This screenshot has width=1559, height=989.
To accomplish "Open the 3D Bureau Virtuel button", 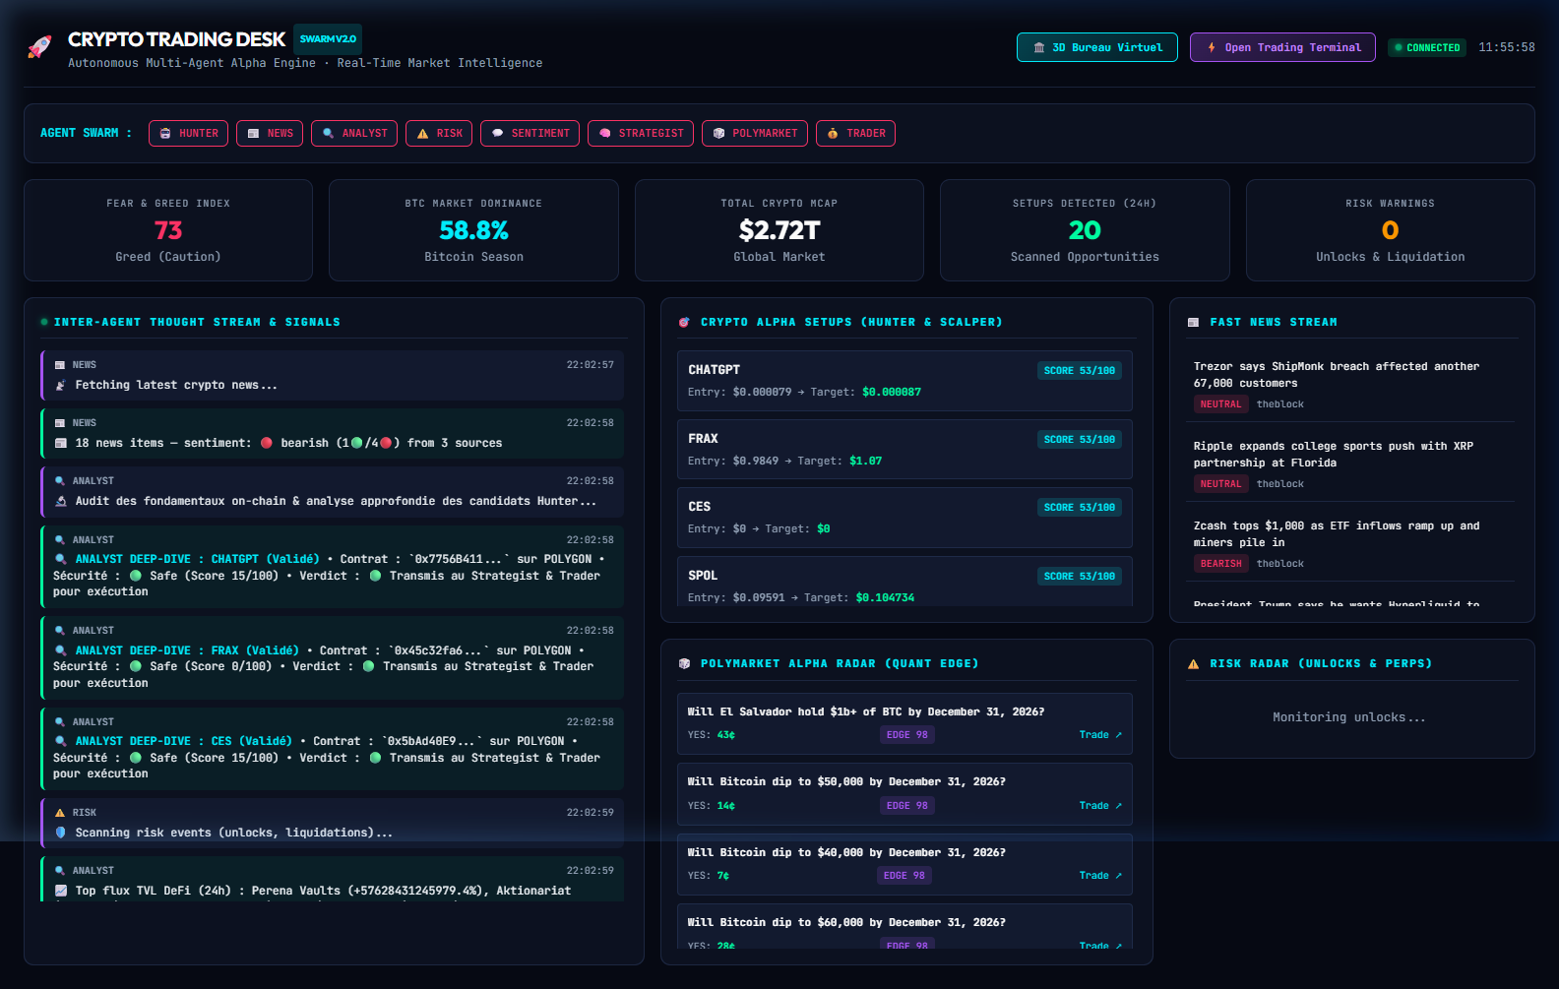I will [1096, 47].
